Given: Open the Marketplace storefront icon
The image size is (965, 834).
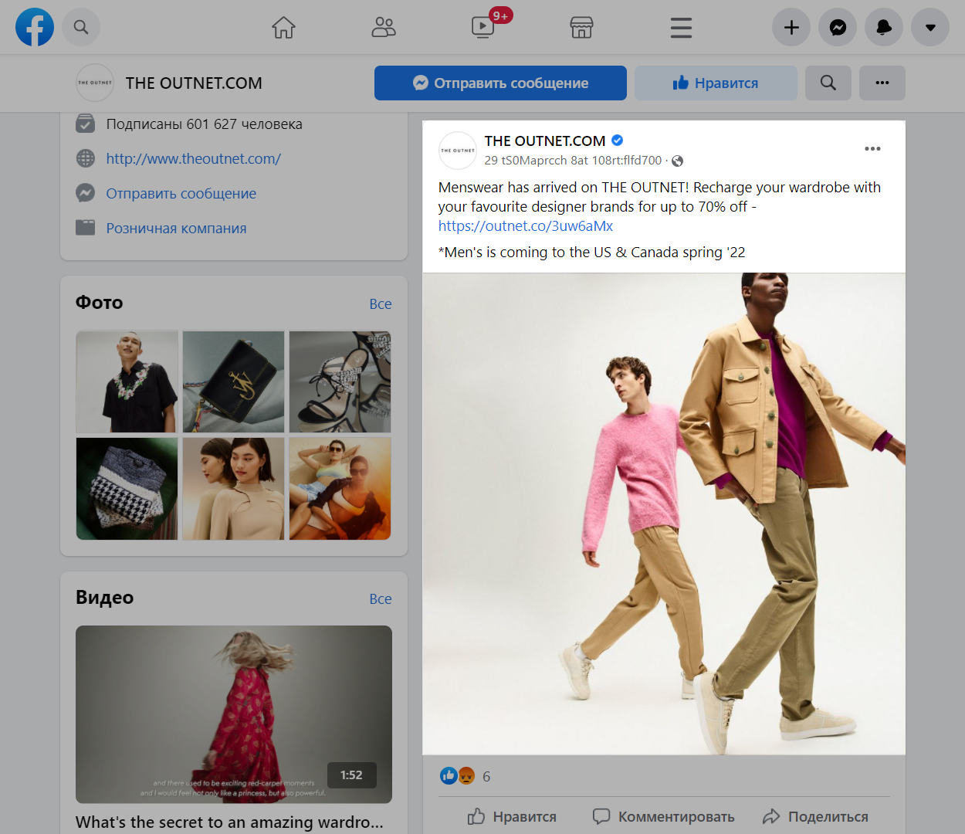Looking at the screenshot, I should (x=581, y=28).
